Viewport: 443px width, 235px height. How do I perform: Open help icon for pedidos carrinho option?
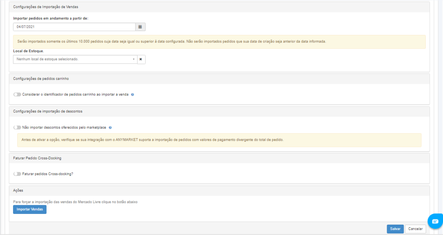(132, 95)
